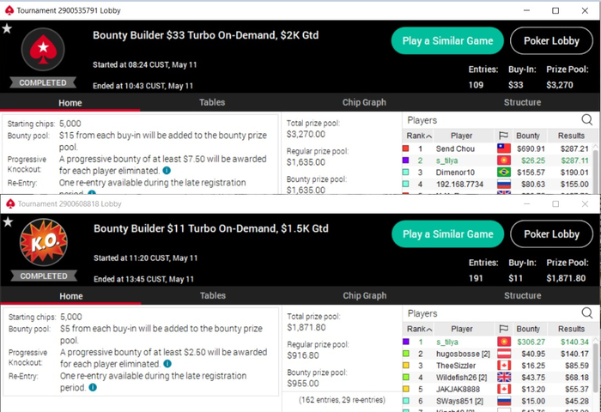Image resolution: width=601 pixels, height=412 pixels.
Task: Sort by Results column in $33 tournament
Action: pyautogui.click(x=571, y=136)
